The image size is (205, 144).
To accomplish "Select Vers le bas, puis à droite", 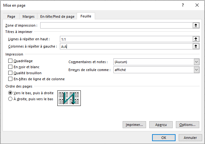I will coord(10,93).
